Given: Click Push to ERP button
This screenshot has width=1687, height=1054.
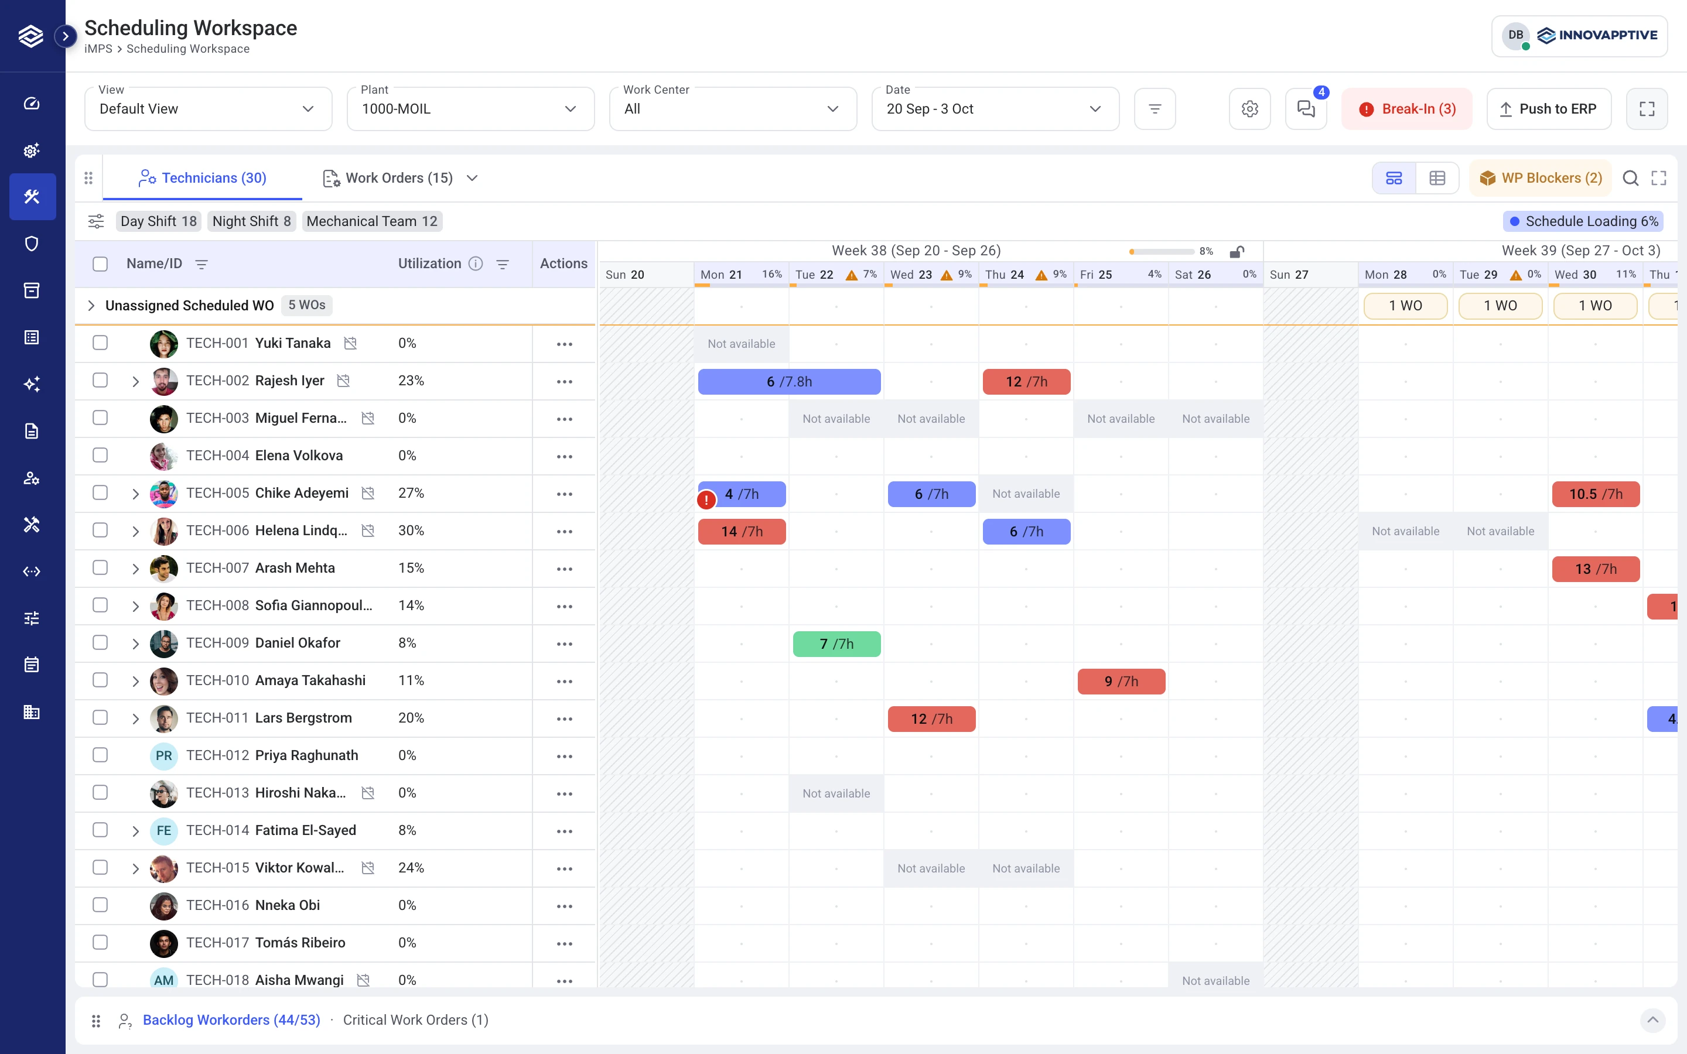Looking at the screenshot, I should pyautogui.click(x=1549, y=109).
